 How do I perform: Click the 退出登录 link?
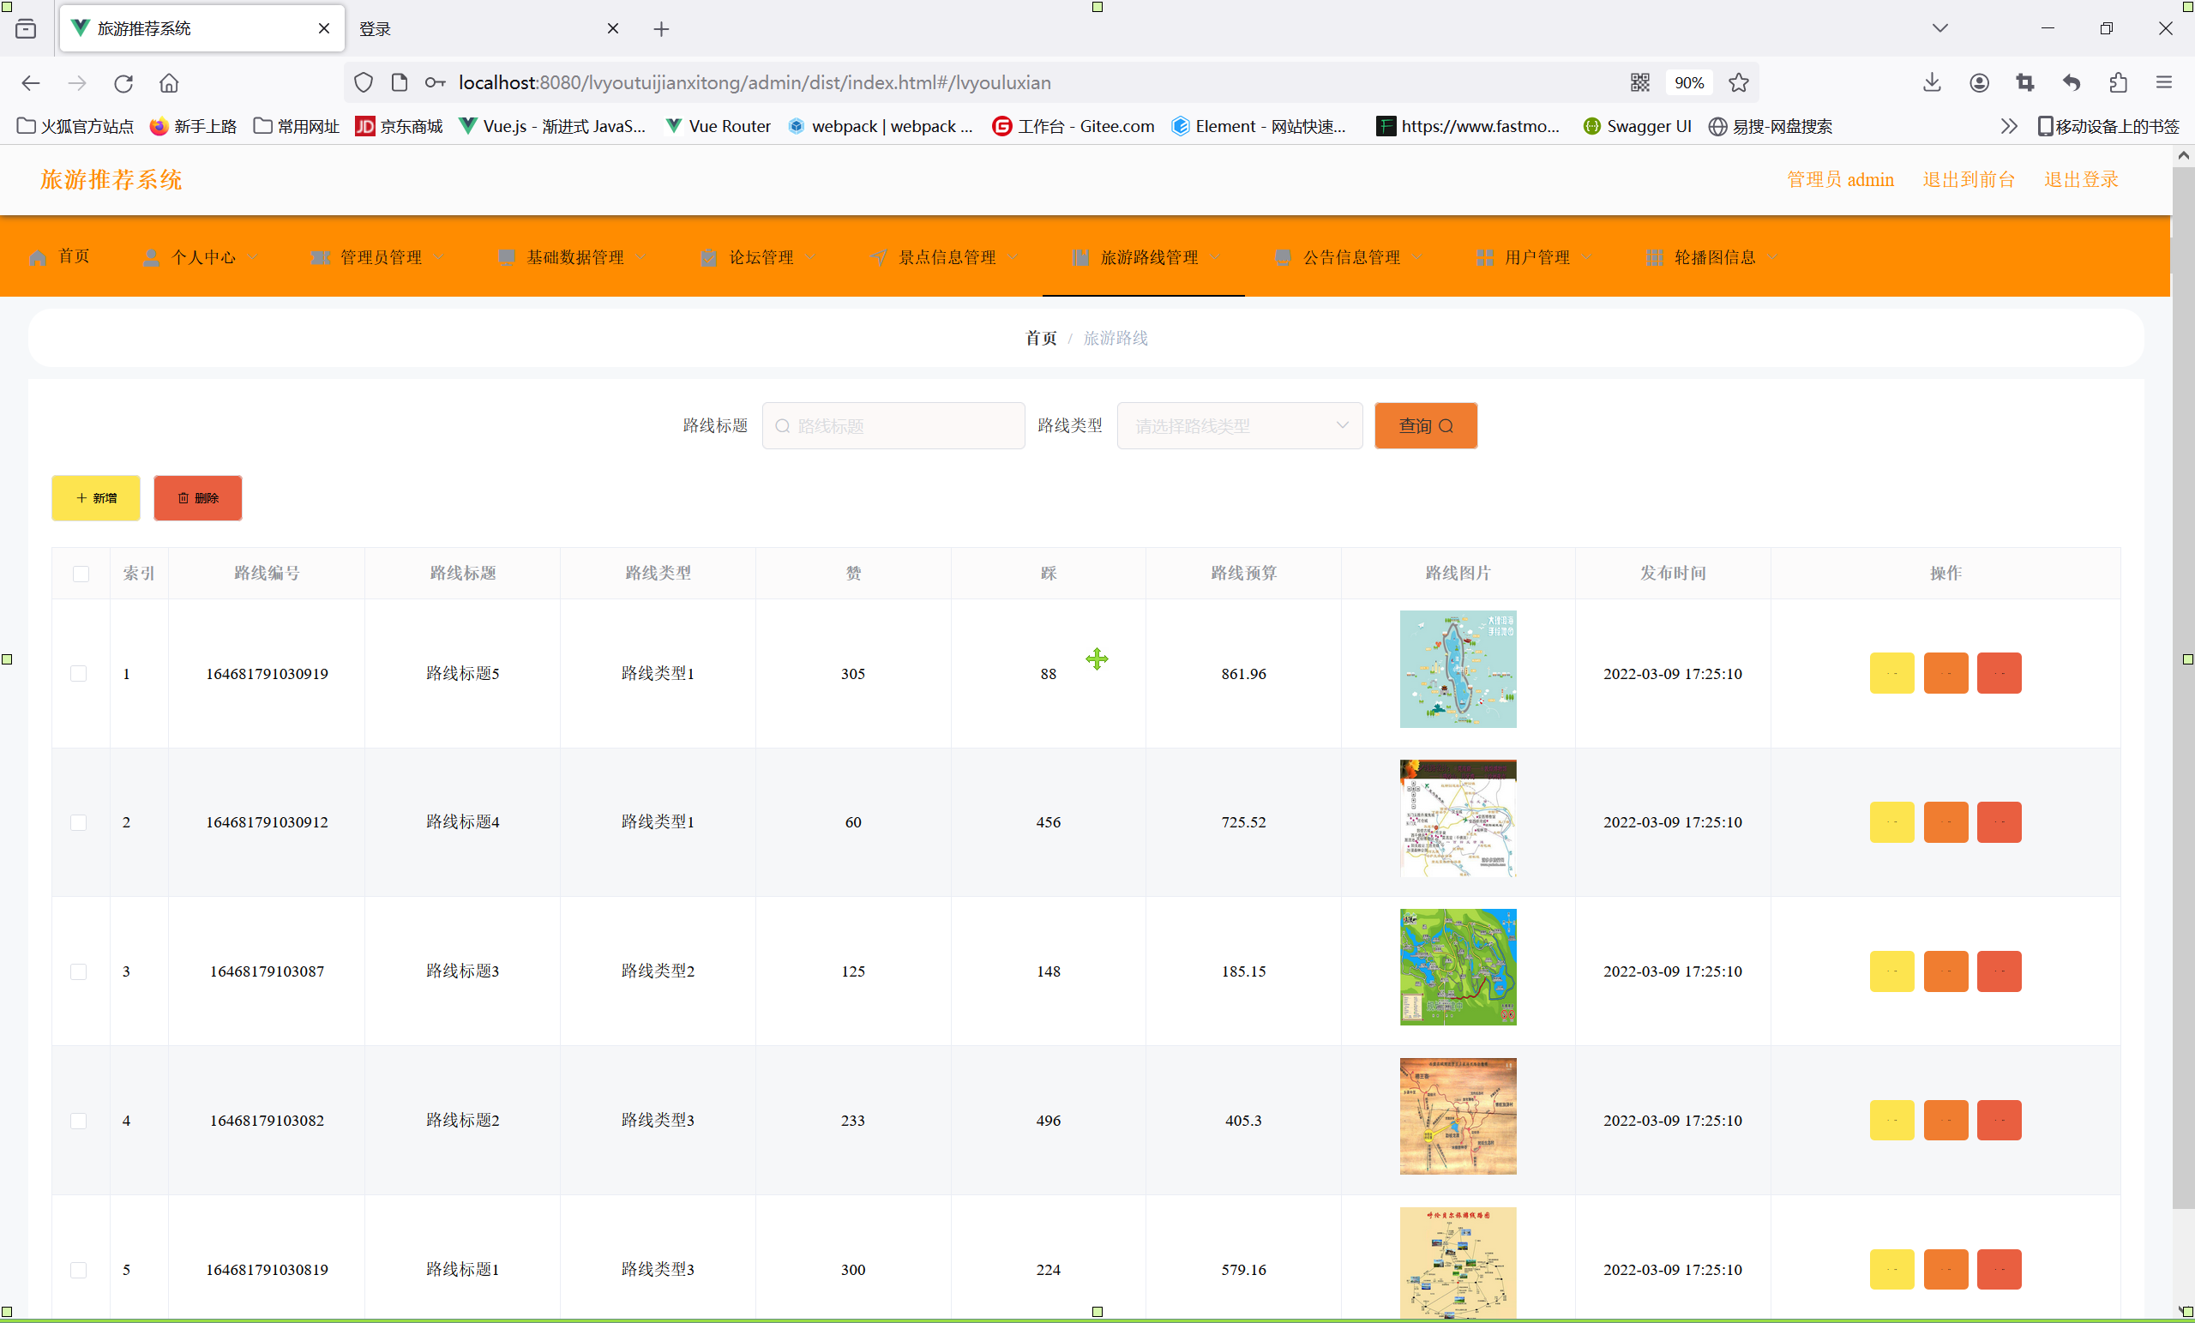click(x=2080, y=179)
